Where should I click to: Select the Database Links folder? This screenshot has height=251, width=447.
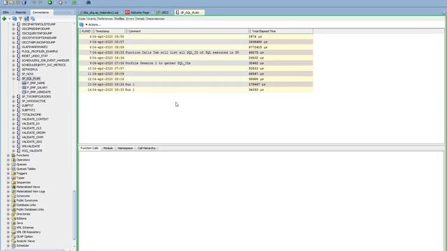point(26,205)
